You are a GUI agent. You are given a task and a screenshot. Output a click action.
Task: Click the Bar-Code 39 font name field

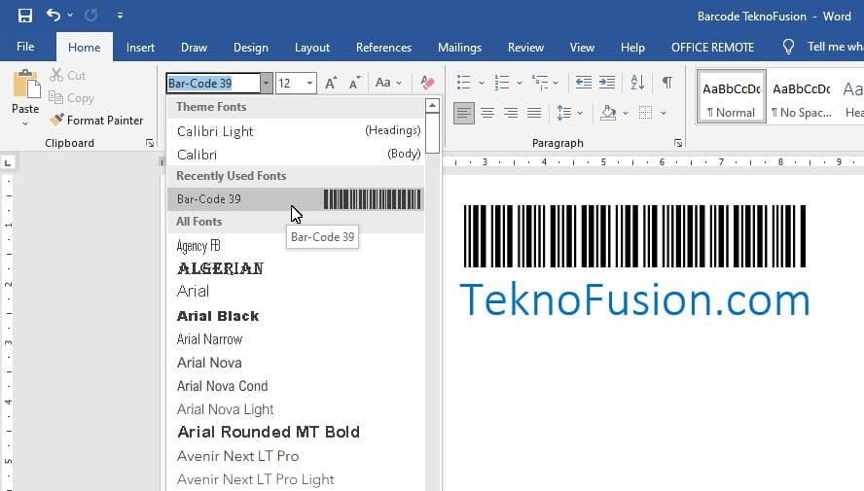(x=212, y=84)
